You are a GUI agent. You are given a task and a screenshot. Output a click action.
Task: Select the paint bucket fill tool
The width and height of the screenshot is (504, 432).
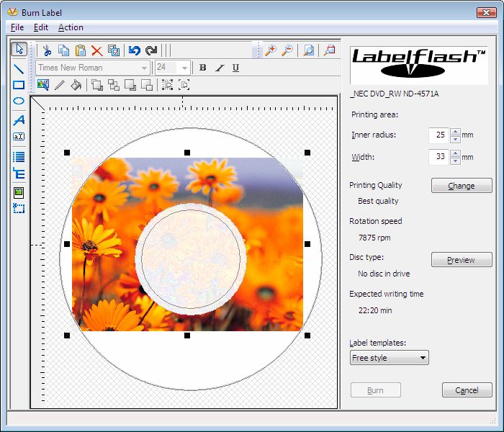[x=76, y=85]
